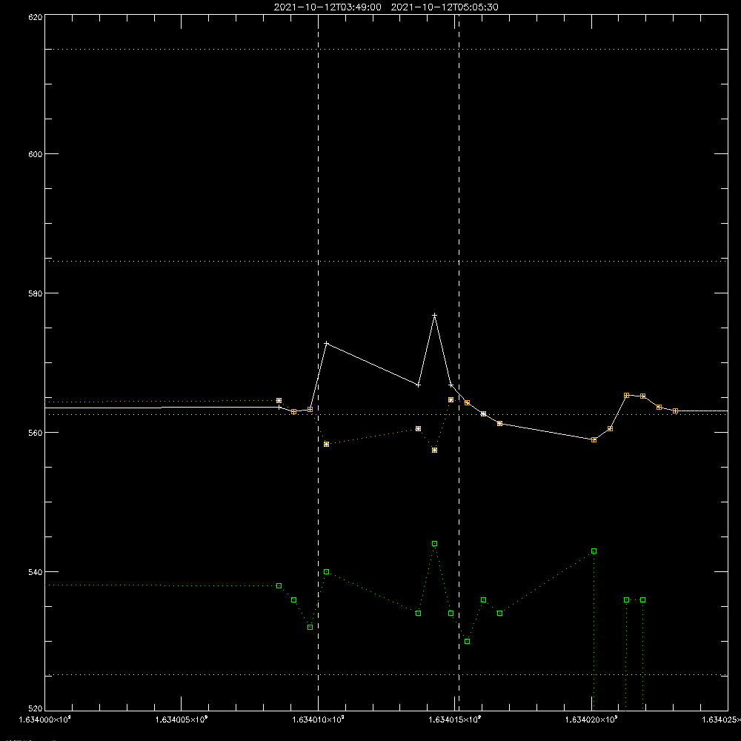Screen dimensions: 741x741
Task: Click the title timestamp 2021-10-12T05:05:30
Action: coord(445,7)
